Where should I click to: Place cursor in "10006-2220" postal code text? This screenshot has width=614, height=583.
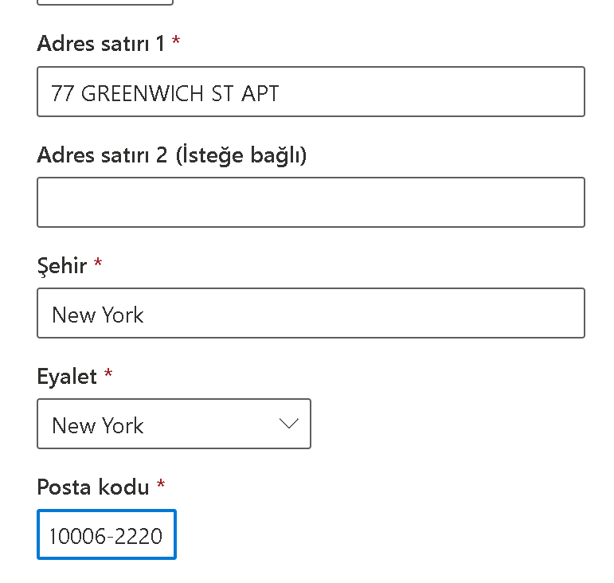106,536
